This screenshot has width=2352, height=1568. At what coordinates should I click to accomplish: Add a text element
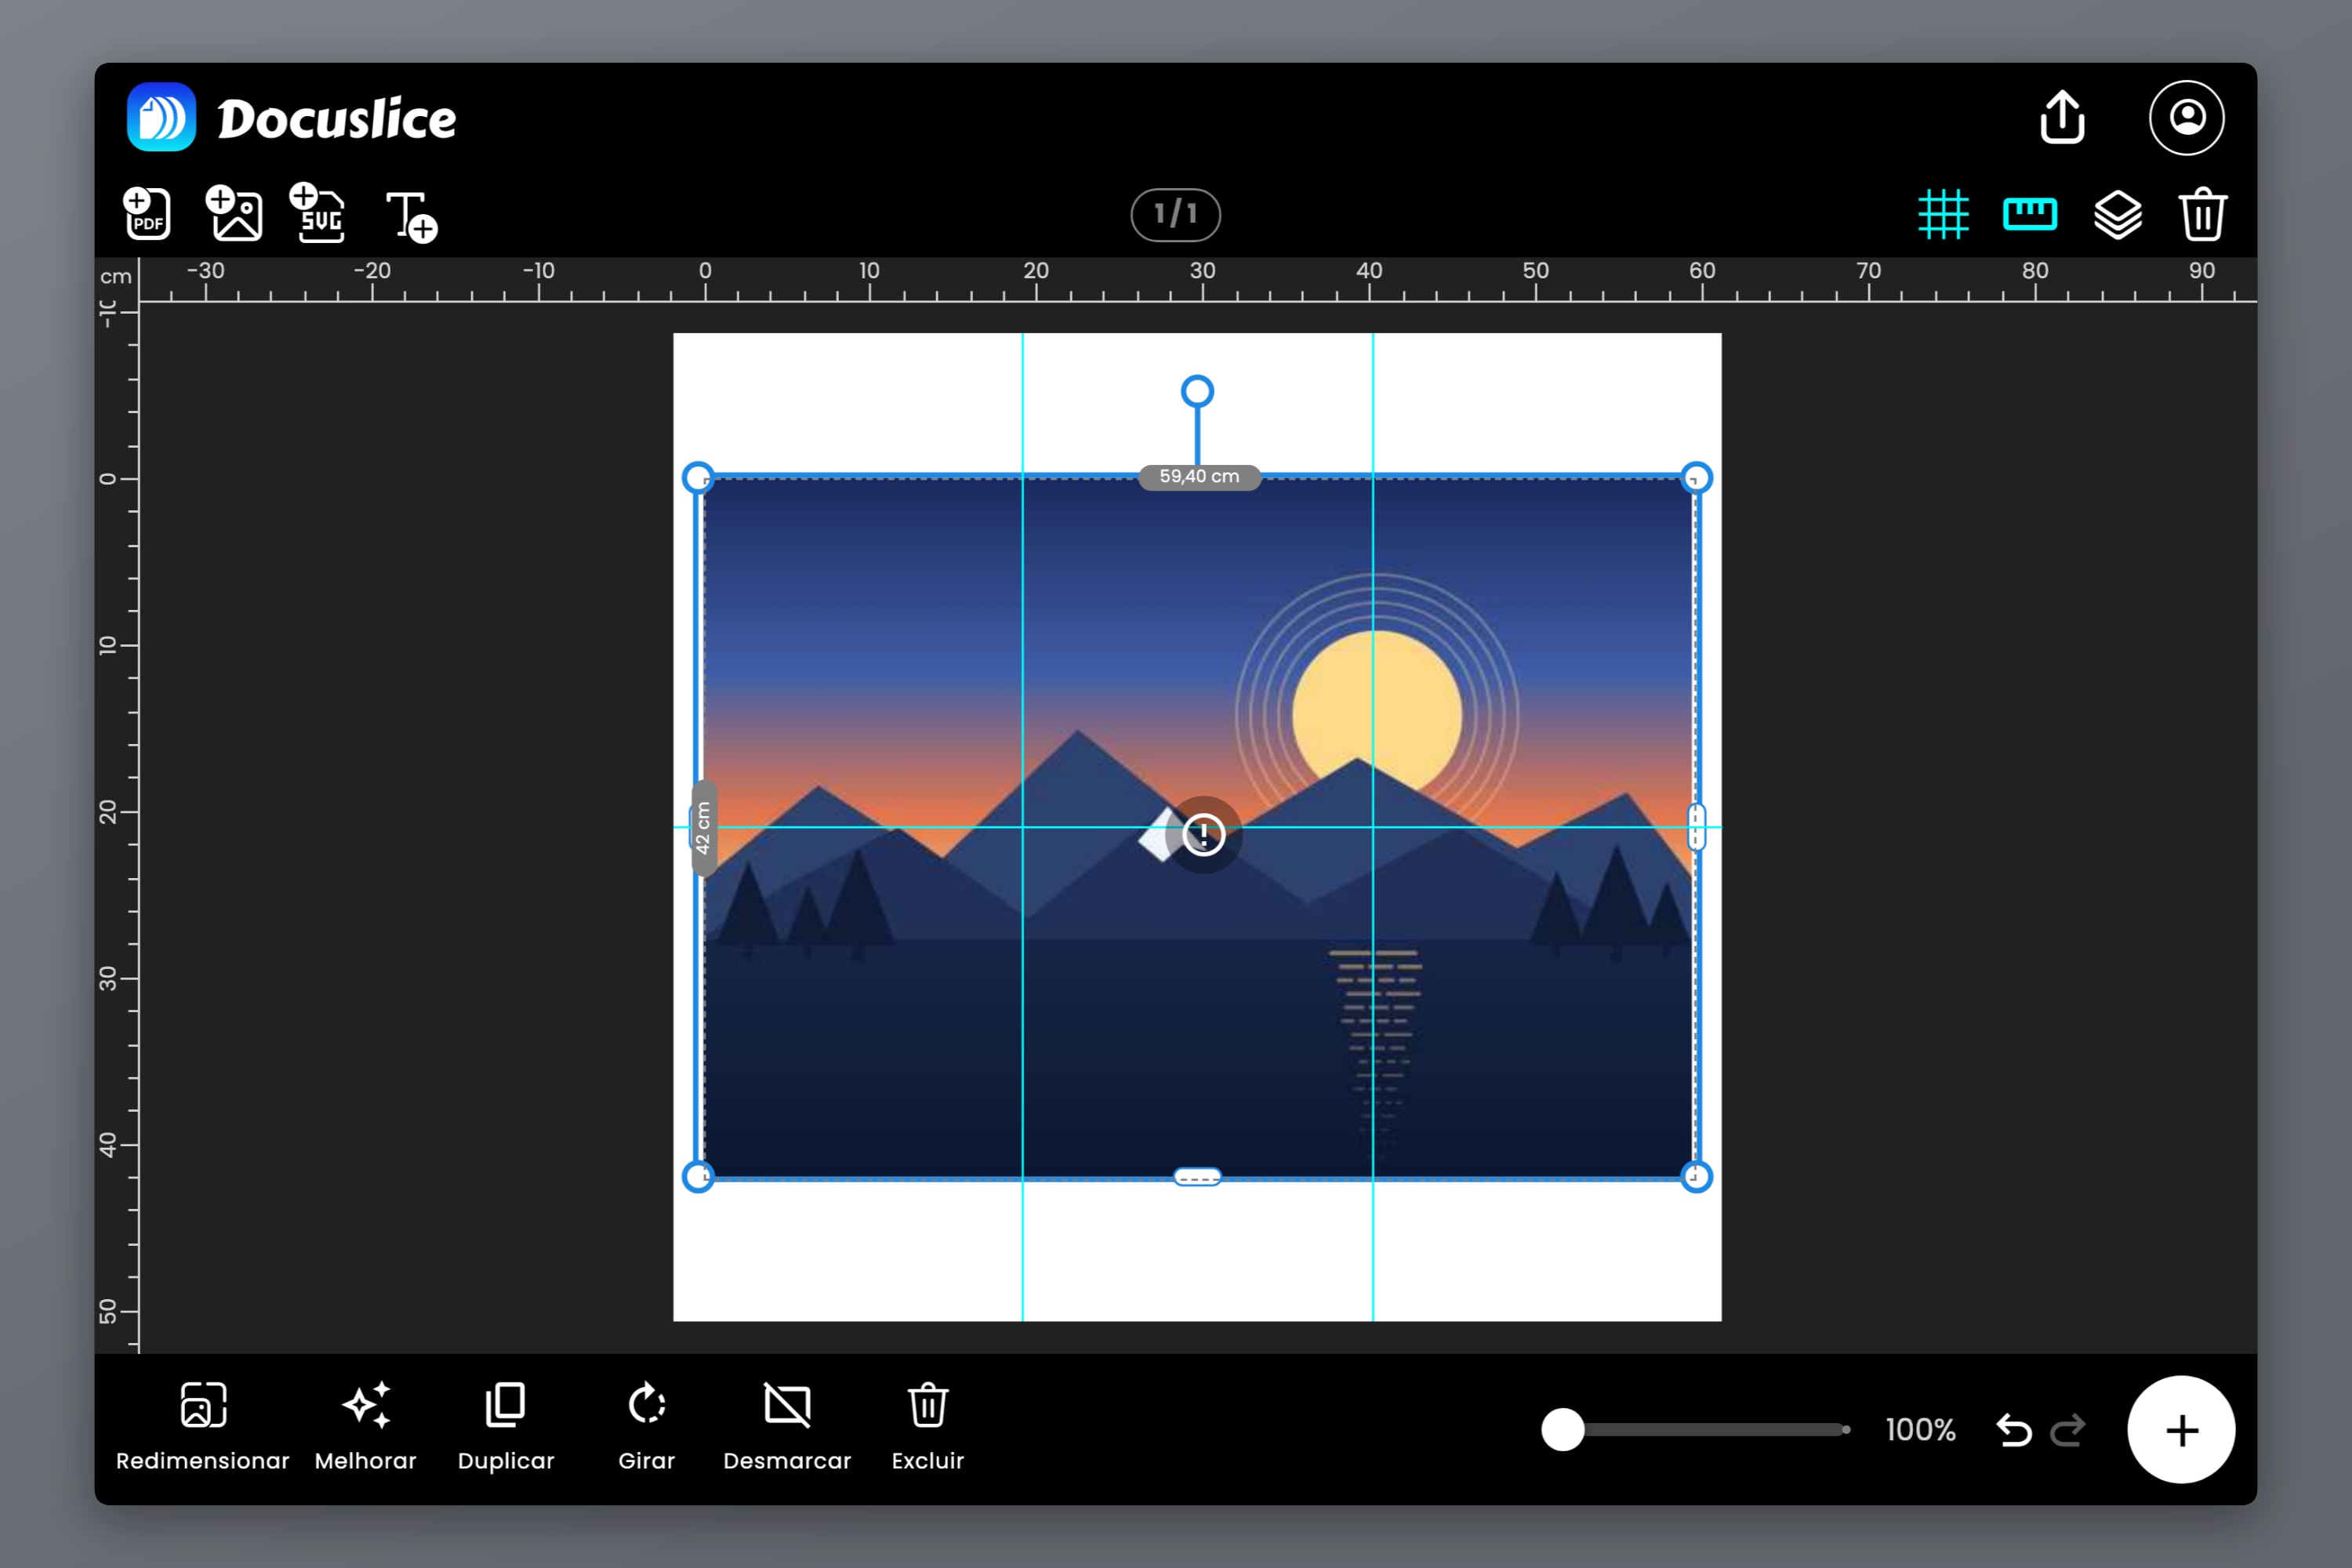click(x=411, y=216)
